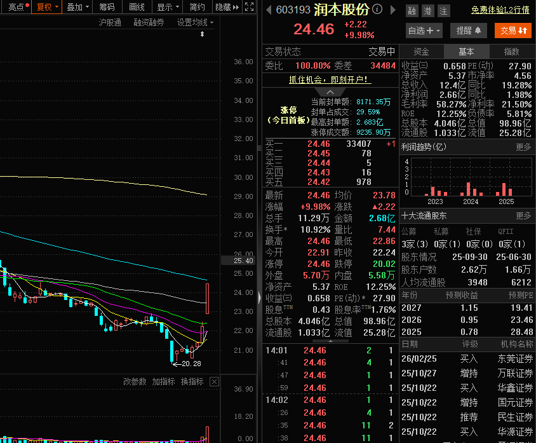Click the orange 交易 trade button

[513, 31]
